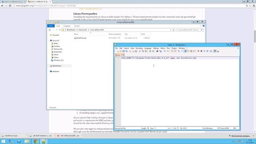Sort by the Name column header in Explorer

click(76, 34)
